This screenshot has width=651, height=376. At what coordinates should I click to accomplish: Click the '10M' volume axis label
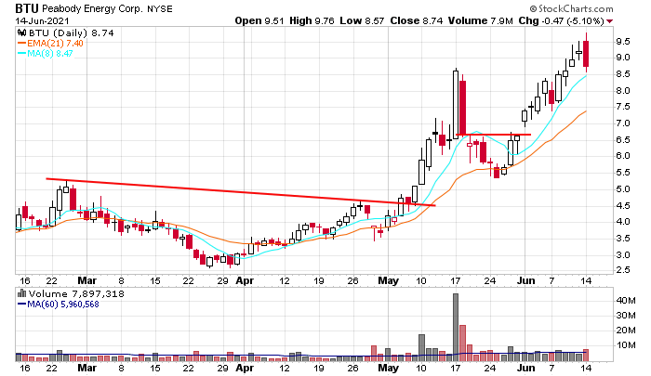tap(625, 345)
